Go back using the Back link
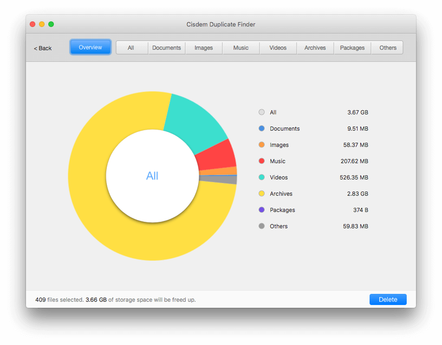 pos(43,48)
